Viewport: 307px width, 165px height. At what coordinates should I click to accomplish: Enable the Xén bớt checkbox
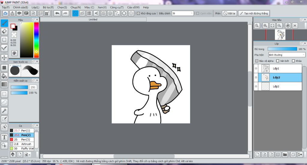pyautogui.click(x=278, y=61)
